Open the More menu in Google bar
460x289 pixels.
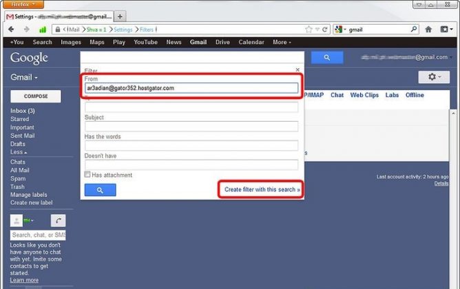(281, 42)
